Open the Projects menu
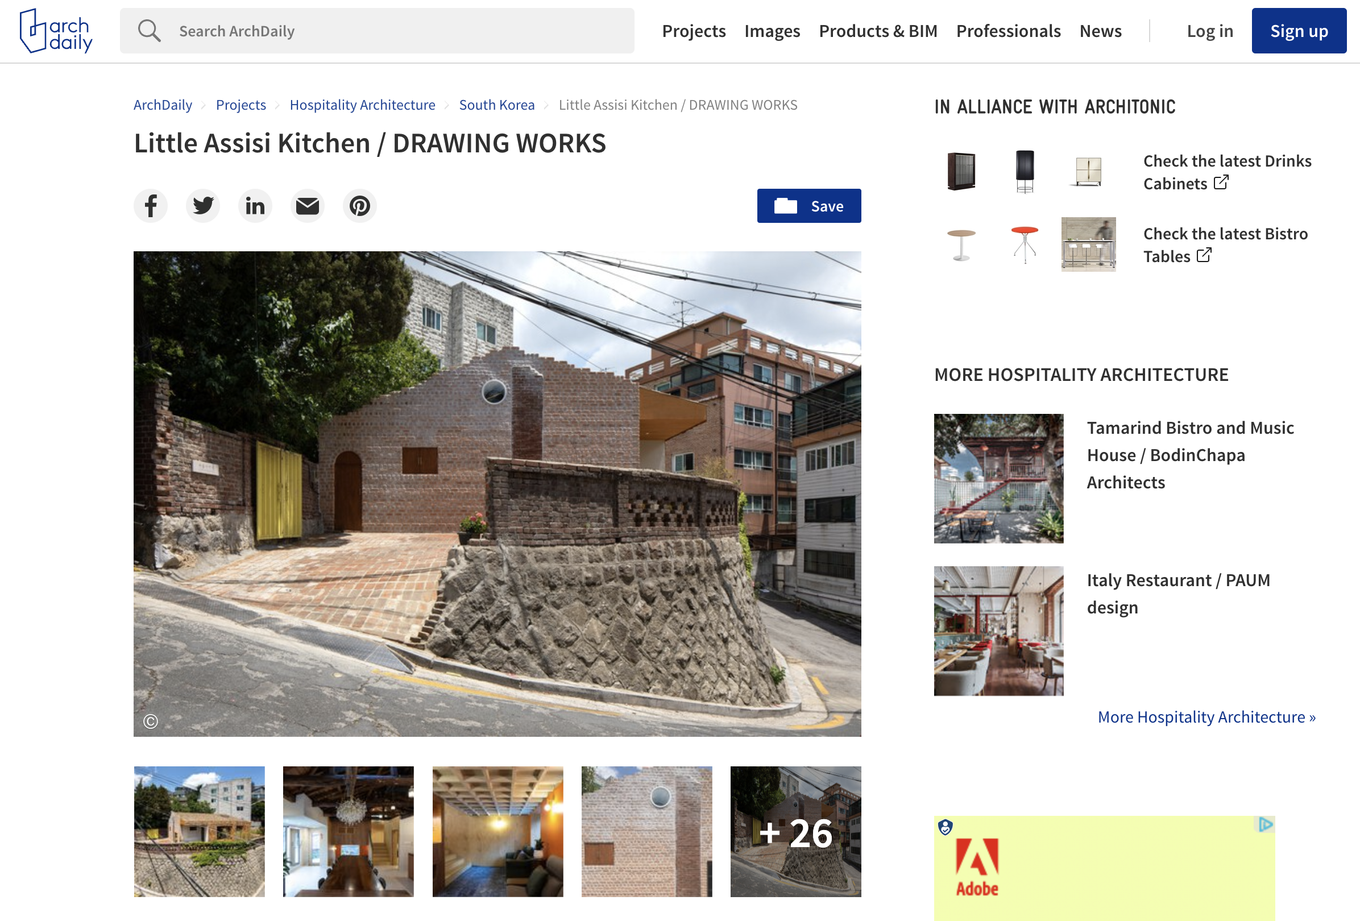 [694, 31]
